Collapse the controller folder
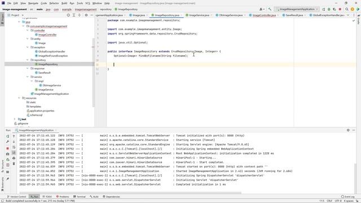Image resolution: width=361 pixels, height=203 pixels. (28, 30)
